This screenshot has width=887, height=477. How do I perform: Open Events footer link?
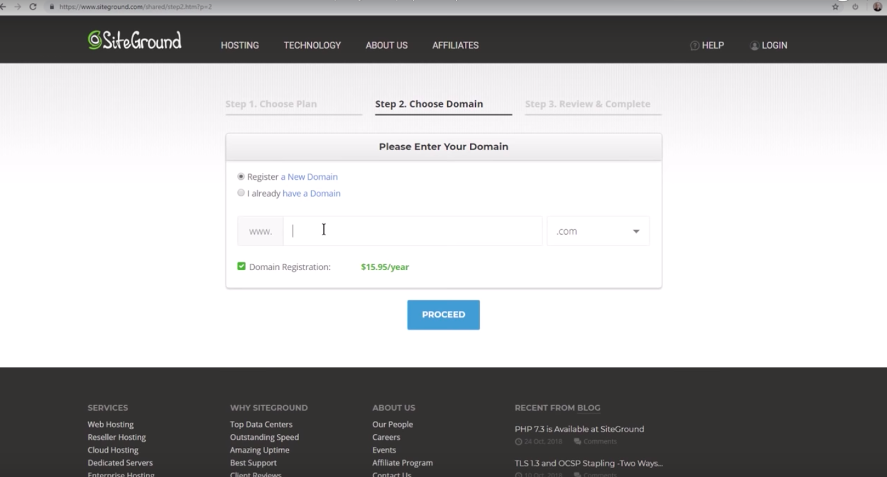coord(384,450)
